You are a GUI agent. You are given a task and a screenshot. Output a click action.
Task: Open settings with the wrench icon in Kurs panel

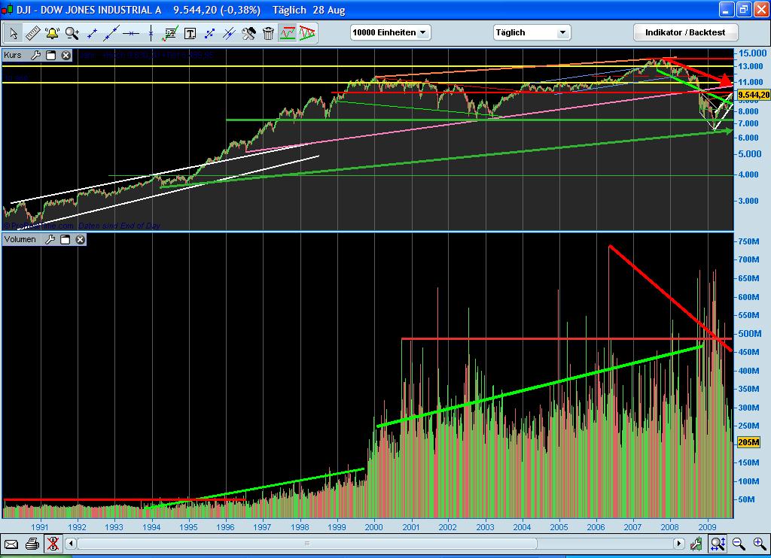[35, 55]
